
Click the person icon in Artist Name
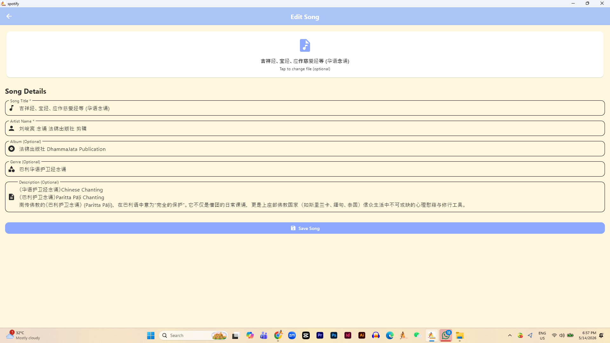click(12, 128)
